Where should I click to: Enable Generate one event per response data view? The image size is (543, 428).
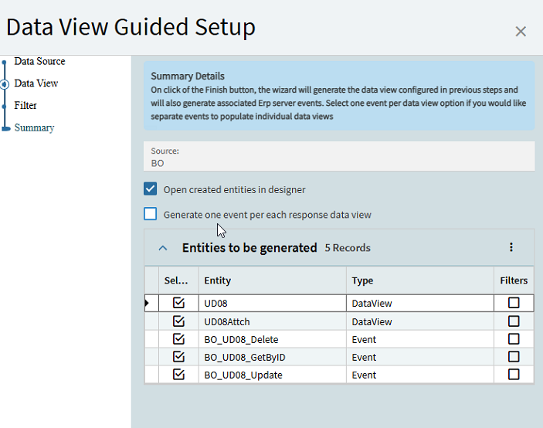(151, 215)
